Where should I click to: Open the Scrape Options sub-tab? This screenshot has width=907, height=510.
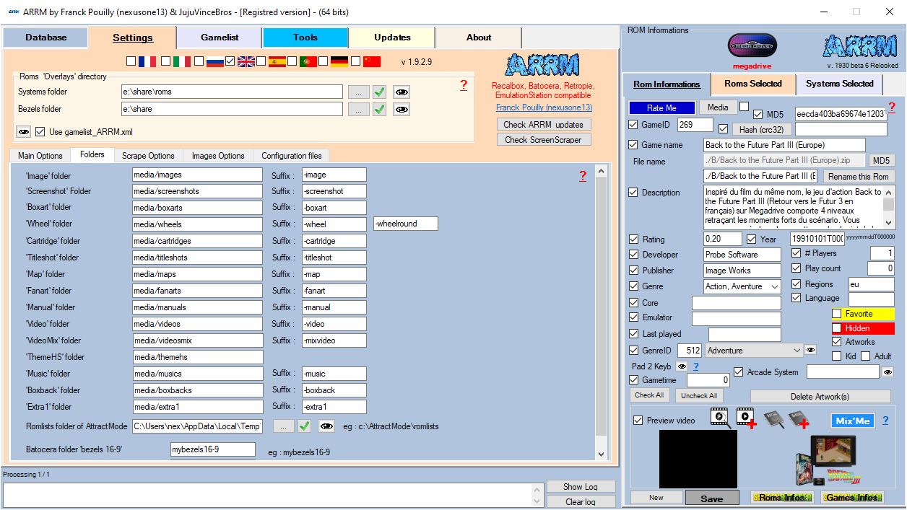tap(148, 156)
